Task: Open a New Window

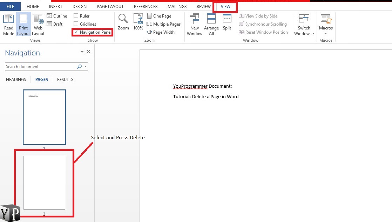Action: [195, 25]
